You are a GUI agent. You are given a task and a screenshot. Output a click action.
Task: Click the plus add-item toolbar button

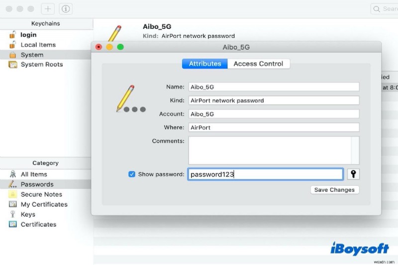pyautogui.click(x=48, y=9)
